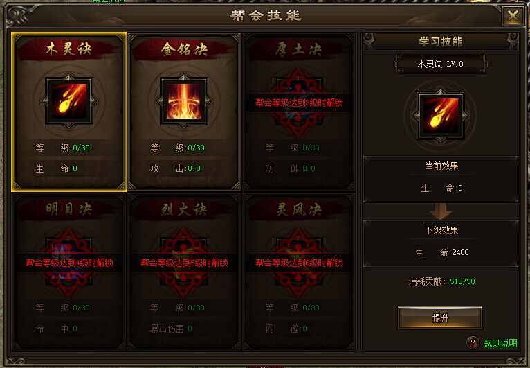Click the locked 烈火诀 skill emblem
The image size is (530, 368).
tap(184, 262)
